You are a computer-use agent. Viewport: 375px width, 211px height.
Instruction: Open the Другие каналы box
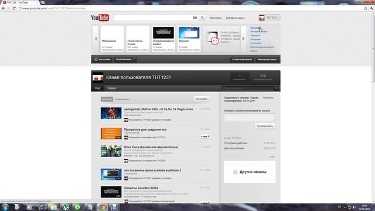pyautogui.click(x=250, y=172)
